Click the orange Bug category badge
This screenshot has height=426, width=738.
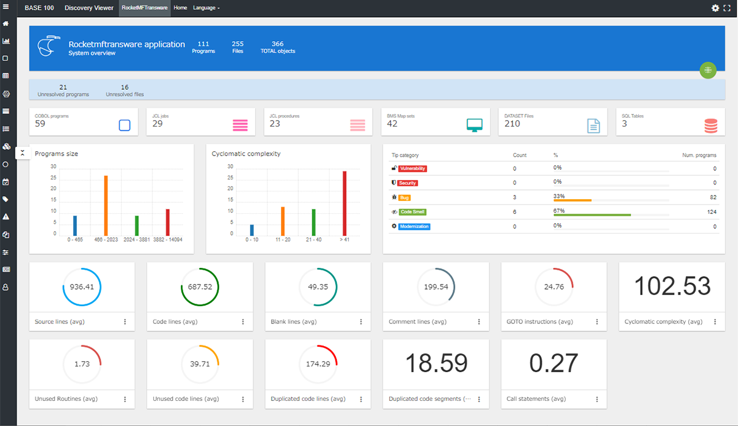click(x=404, y=197)
